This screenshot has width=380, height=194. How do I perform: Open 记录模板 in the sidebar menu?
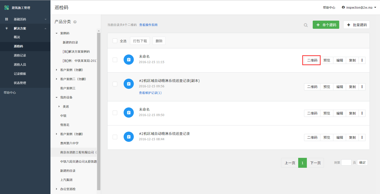(20, 74)
